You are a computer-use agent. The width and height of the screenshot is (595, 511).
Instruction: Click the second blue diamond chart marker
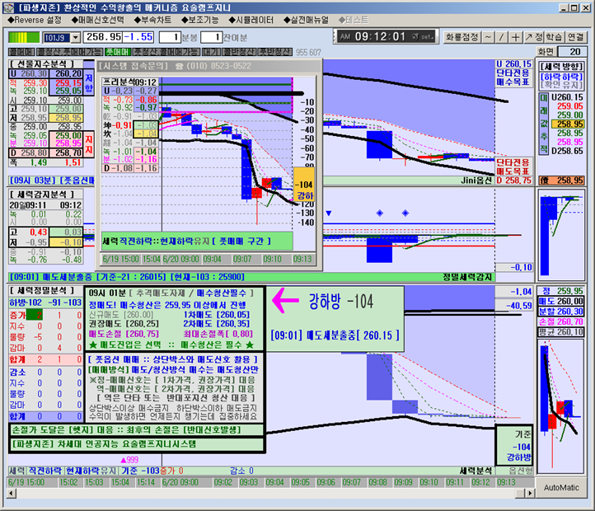405,213
